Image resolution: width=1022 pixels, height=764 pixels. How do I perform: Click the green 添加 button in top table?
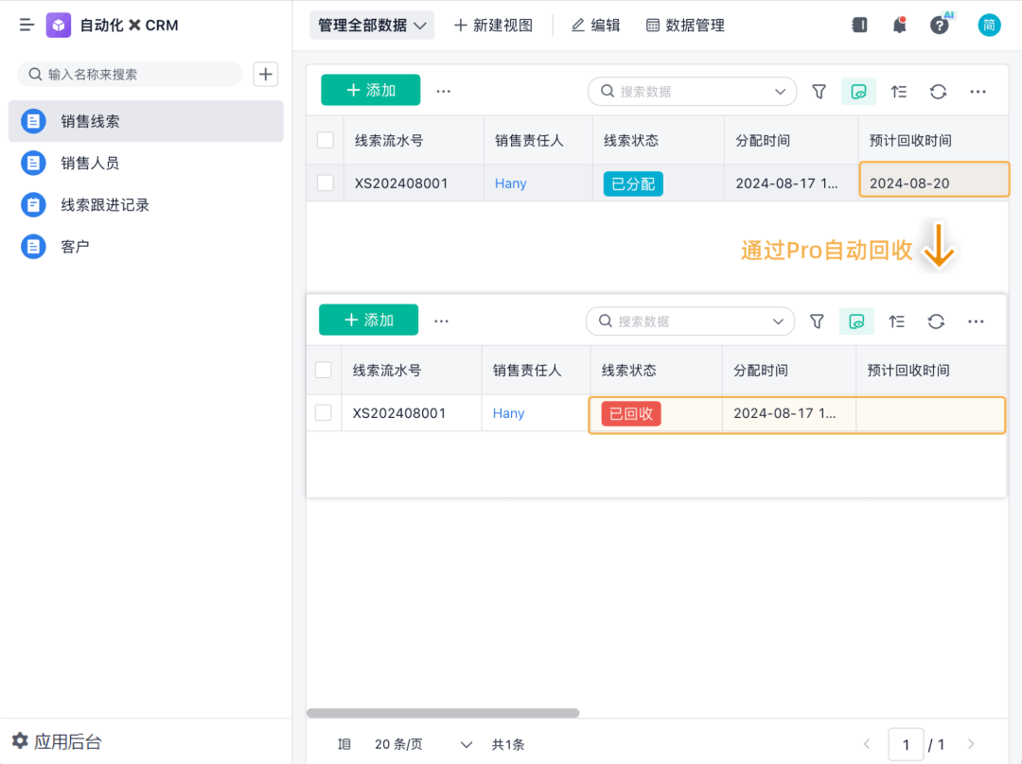(x=370, y=90)
